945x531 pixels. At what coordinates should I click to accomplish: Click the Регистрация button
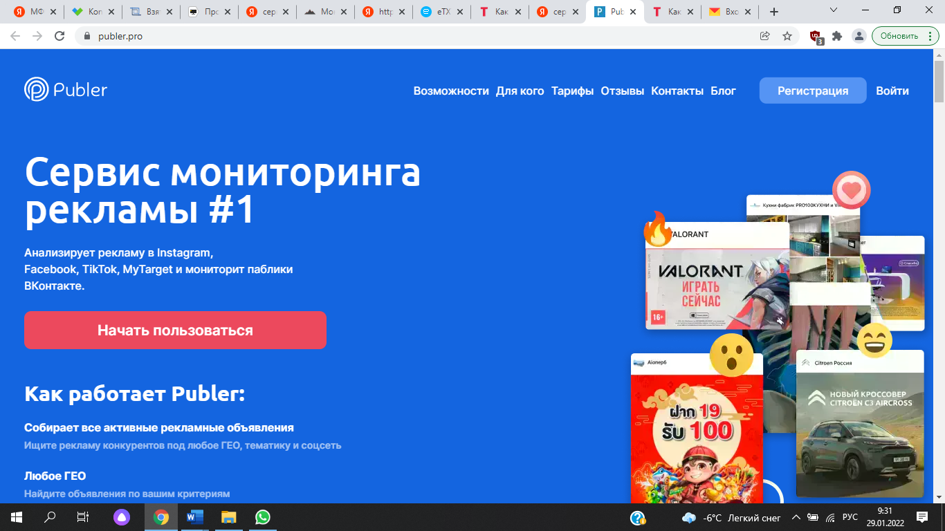coord(813,91)
